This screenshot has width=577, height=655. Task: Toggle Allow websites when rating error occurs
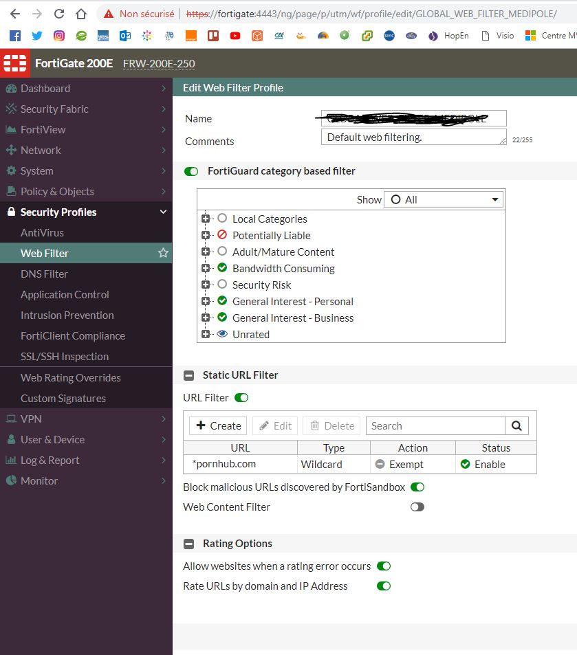[x=384, y=566]
